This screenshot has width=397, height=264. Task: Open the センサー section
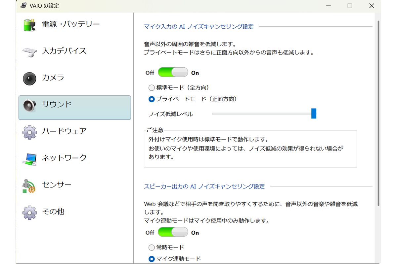75,186
